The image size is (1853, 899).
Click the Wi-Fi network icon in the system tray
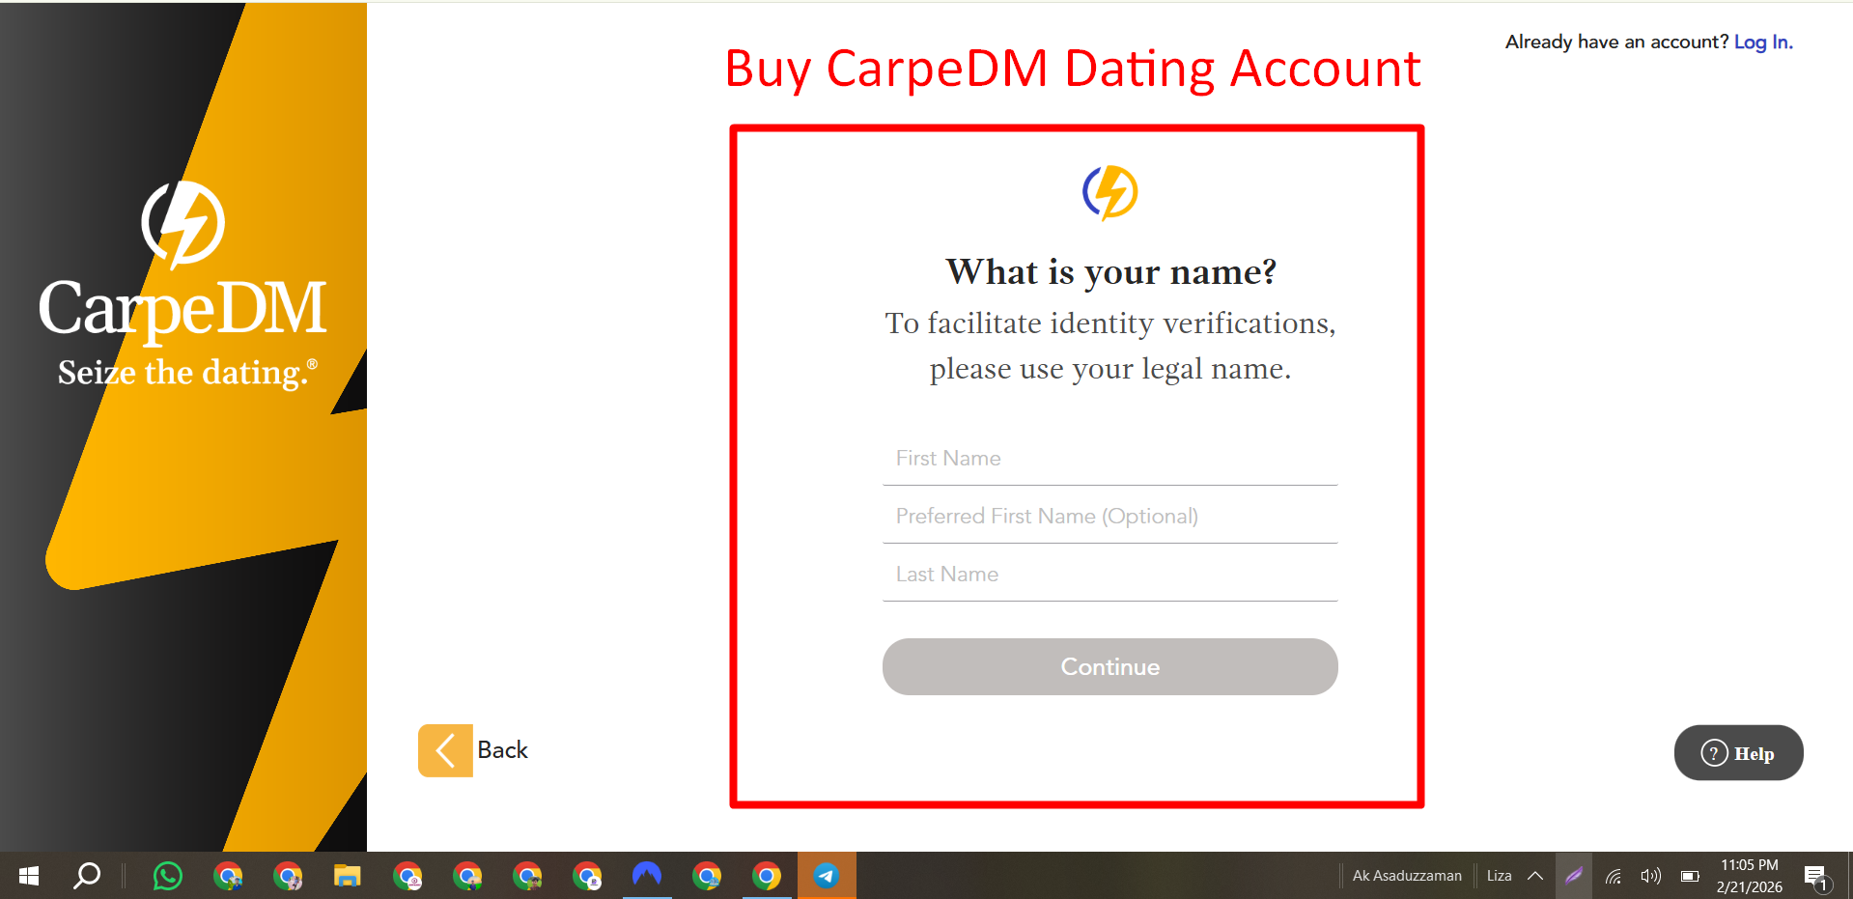point(1612,875)
